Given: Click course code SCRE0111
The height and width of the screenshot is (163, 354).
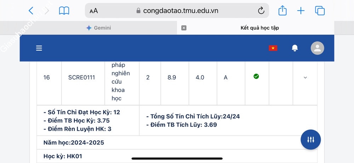Looking at the screenshot, I should [x=81, y=78].
